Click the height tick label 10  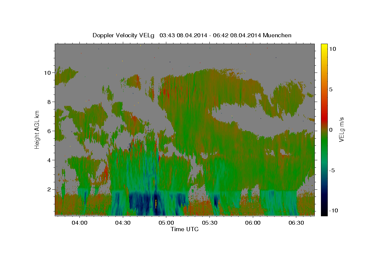(48, 73)
